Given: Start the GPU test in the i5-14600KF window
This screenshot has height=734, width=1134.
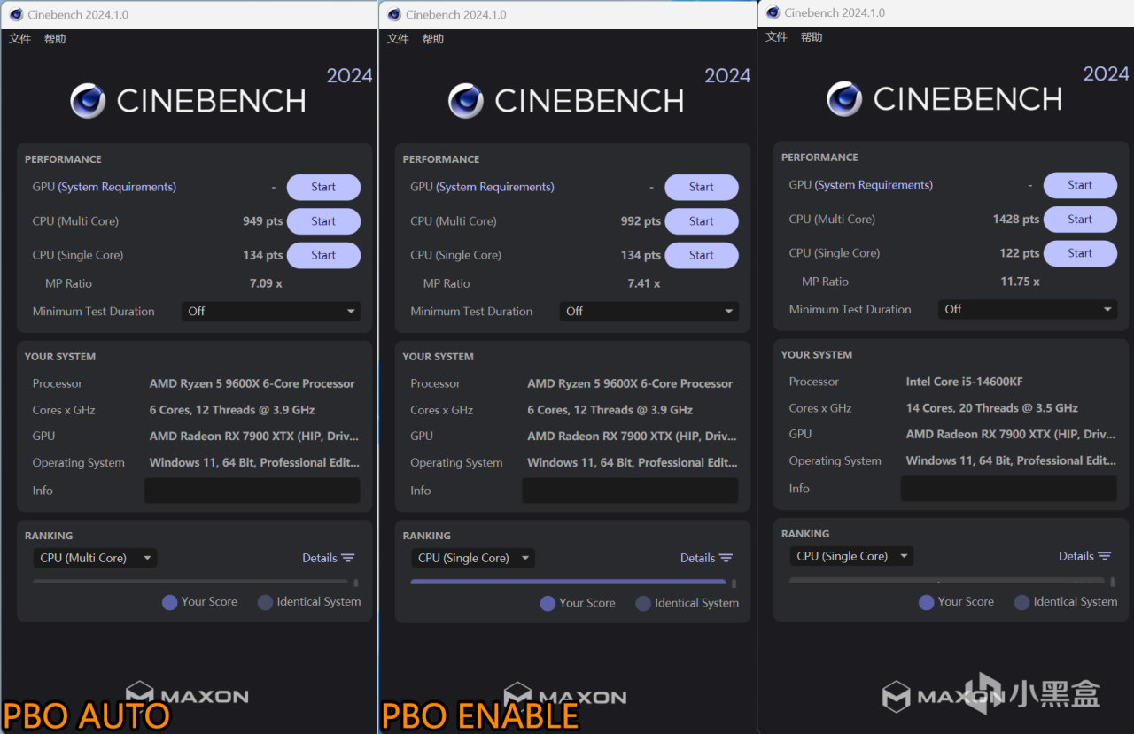Looking at the screenshot, I should tap(1080, 185).
